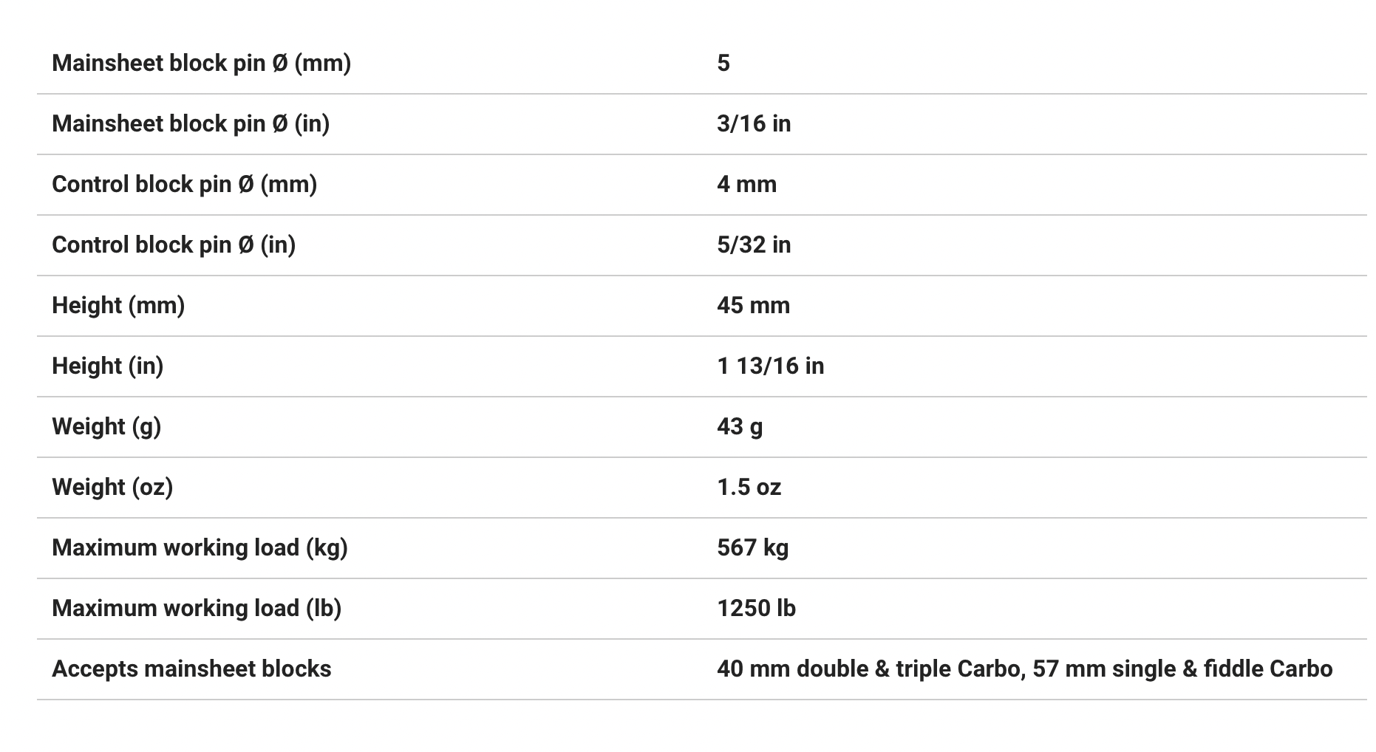Click the '45 mm' height value
Viewport: 1376px width, 752px height.
(753, 306)
